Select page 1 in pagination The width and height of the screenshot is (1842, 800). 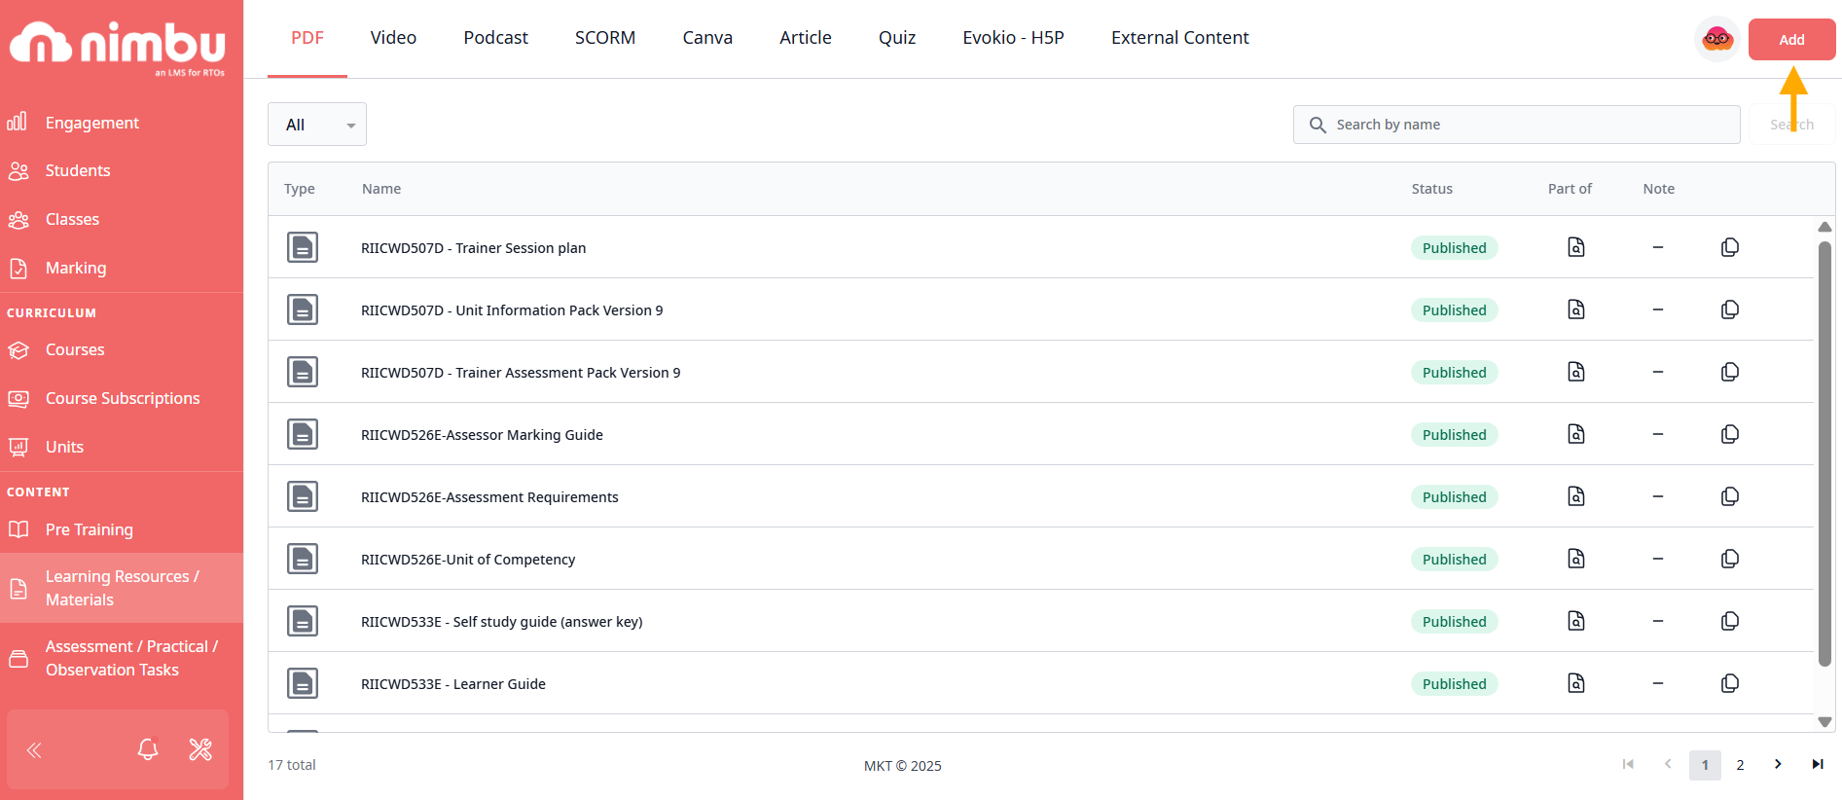click(x=1705, y=765)
